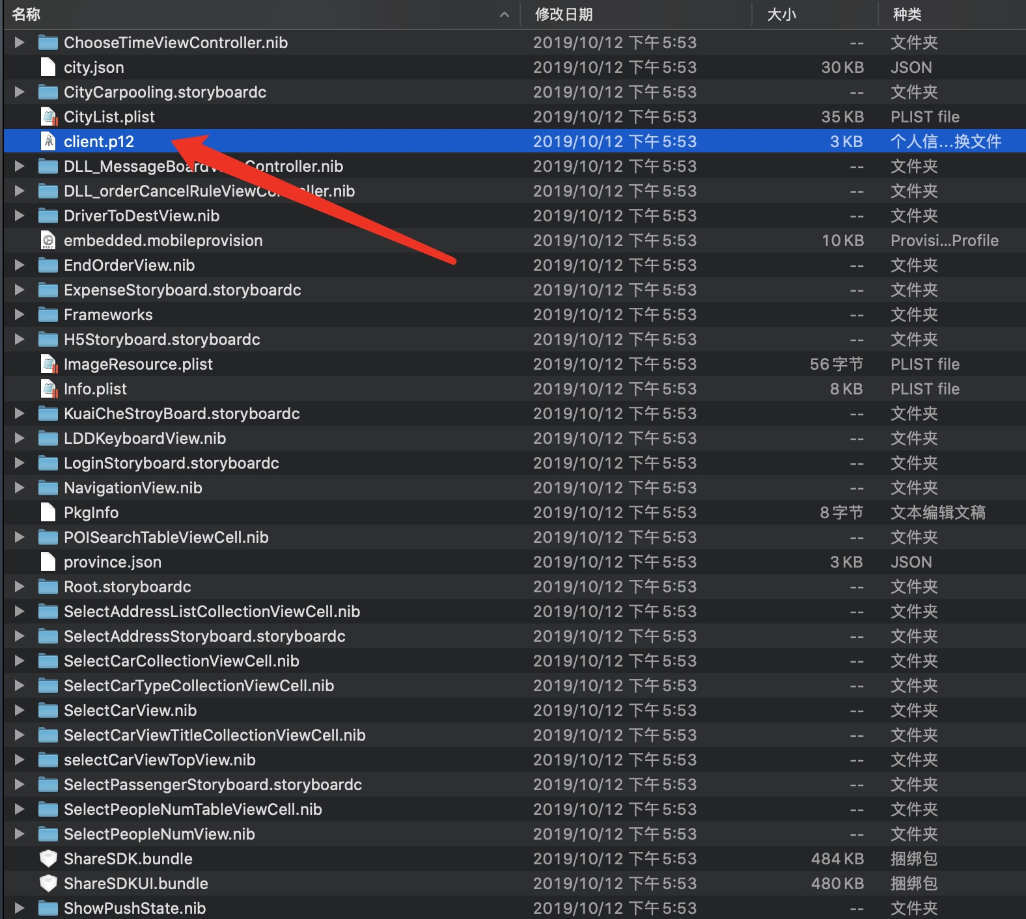The image size is (1026, 919).
Task: Click the Frameworks folder icon
Action: 48,315
